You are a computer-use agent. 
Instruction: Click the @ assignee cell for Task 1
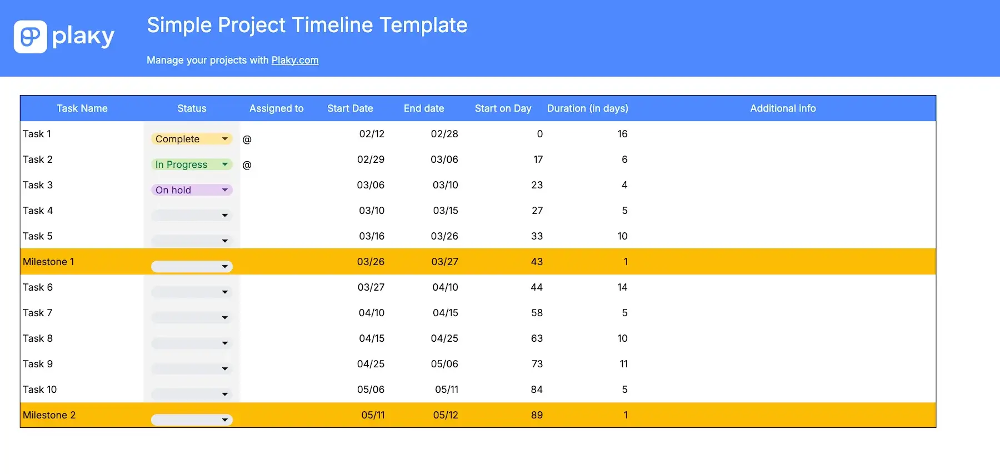277,134
